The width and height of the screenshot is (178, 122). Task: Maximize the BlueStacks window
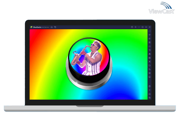(x=143, y=27)
